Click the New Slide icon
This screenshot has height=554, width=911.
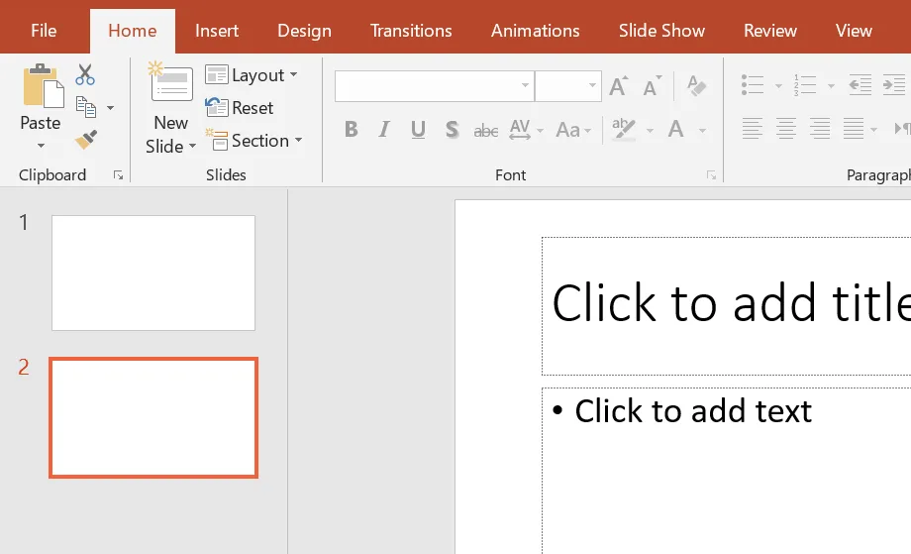tap(170, 81)
